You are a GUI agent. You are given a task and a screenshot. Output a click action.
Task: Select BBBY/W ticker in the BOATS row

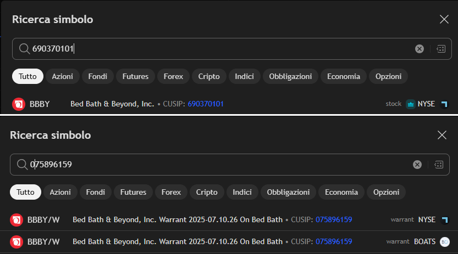pyautogui.click(x=43, y=242)
